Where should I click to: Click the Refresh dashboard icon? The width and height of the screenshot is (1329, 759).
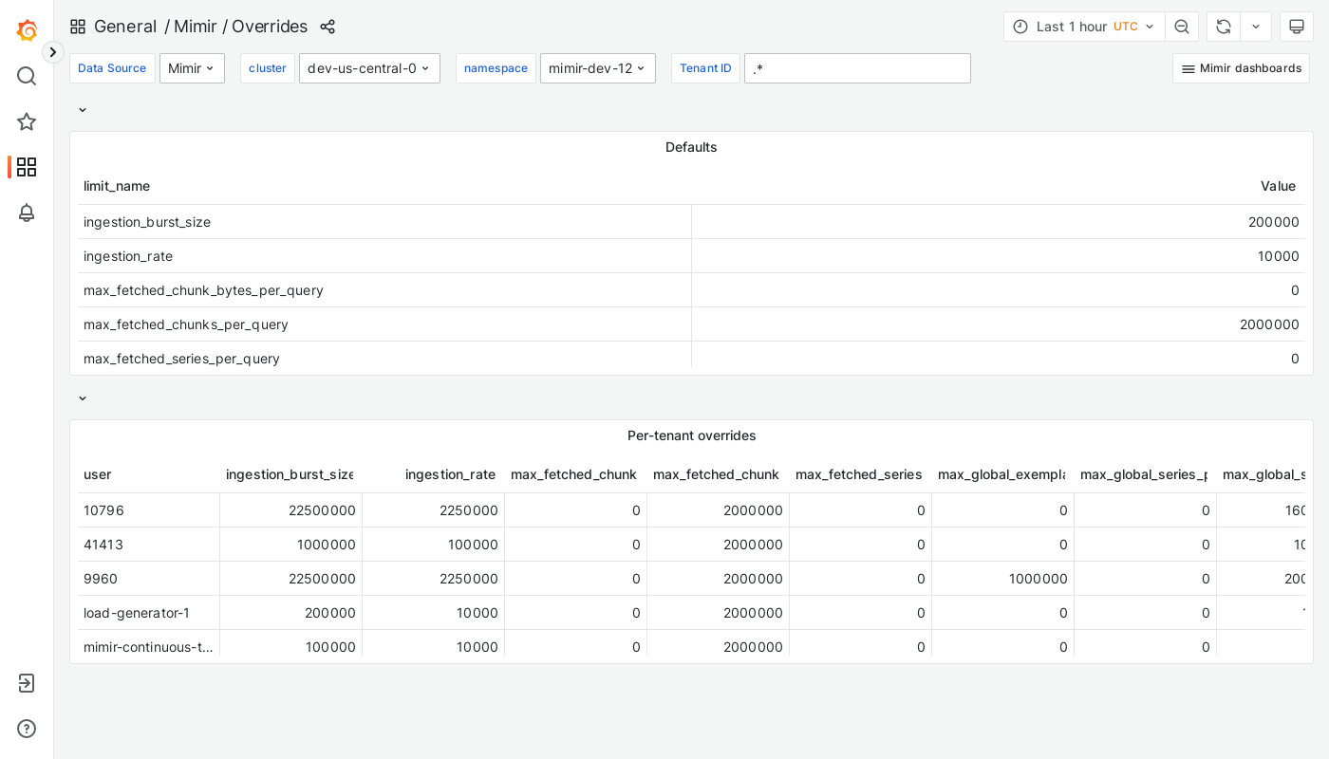pos(1223,27)
